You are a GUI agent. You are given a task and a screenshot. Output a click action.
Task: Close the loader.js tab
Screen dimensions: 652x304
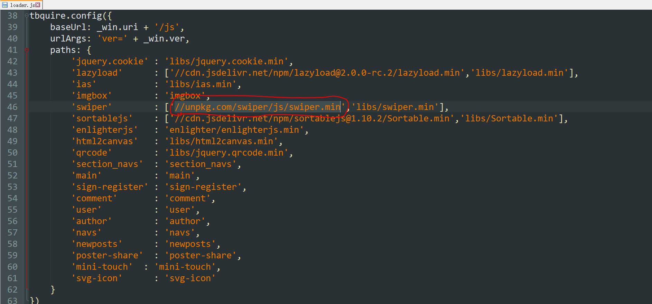(38, 5)
